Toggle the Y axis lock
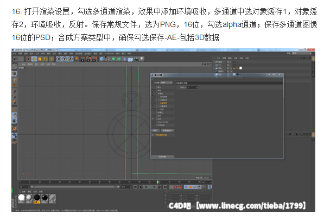This screenshot has width=324, height=216. tap(65, 59)
